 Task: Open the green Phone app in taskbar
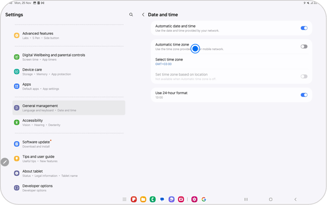(153, 199)
